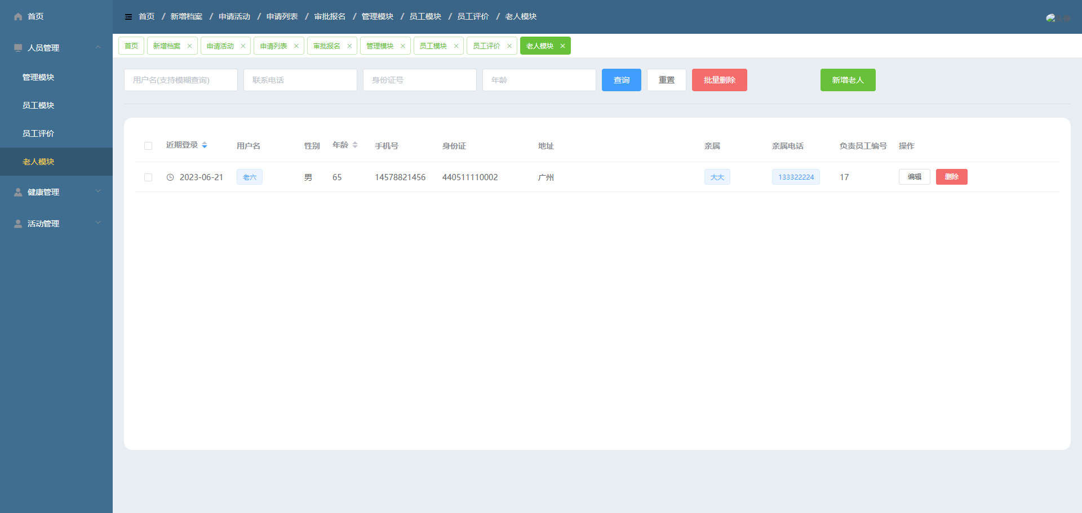
Task: Click the 负责员工编号 value 17
Action: (844, 177)
